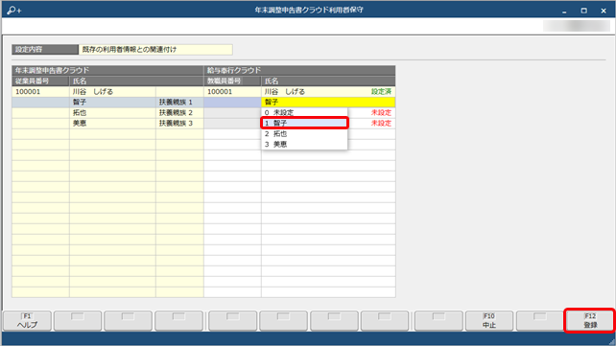Open help with F1 ヘルプ button
The image size is (616, 346).
click(x=27, y=320)
